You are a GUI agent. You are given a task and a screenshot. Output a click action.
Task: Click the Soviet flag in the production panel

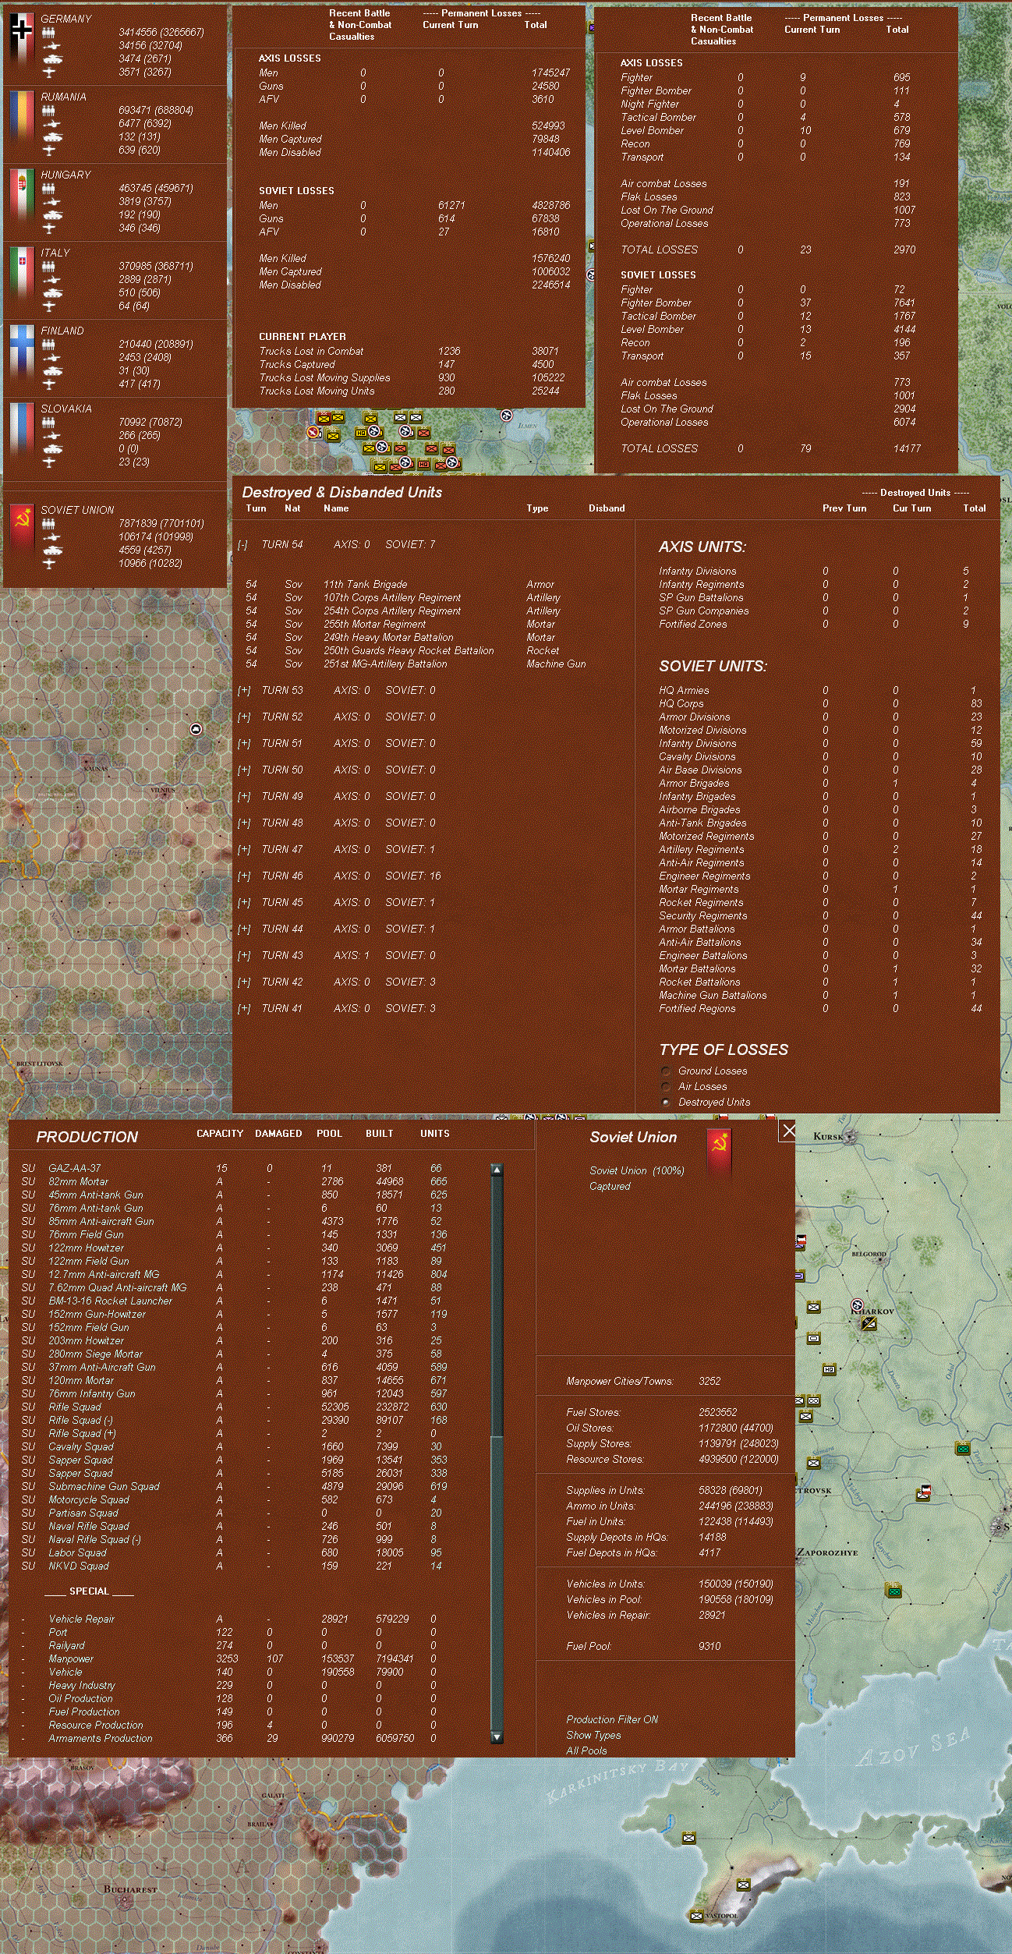point(720,1152)
